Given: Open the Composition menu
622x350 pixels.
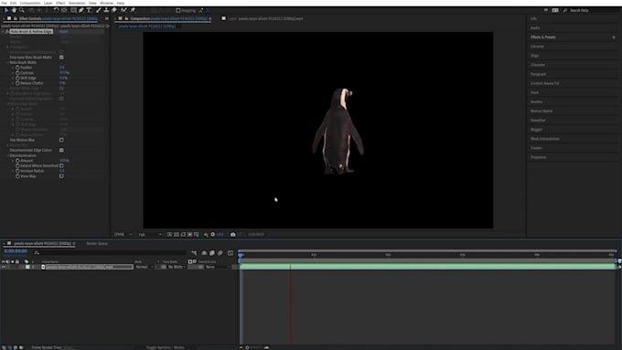Looking at the screenshot, I should [x=30, y=3].
